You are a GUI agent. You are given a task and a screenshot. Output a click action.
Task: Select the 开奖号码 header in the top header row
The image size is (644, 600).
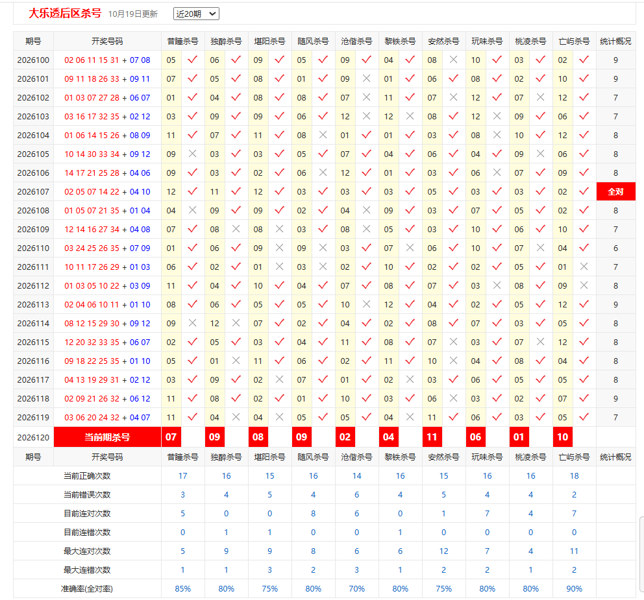click(107, 42)
